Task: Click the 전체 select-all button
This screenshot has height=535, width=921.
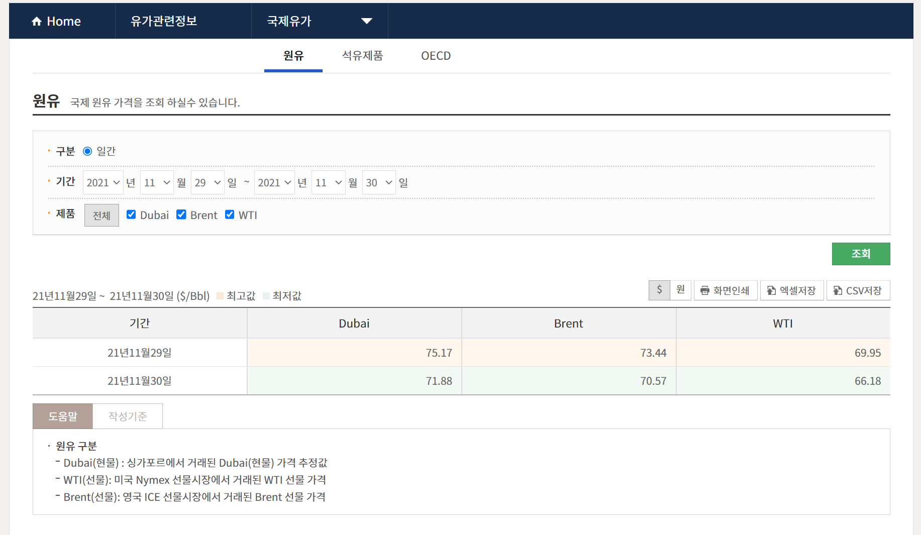Action: (x=101, y=216)
